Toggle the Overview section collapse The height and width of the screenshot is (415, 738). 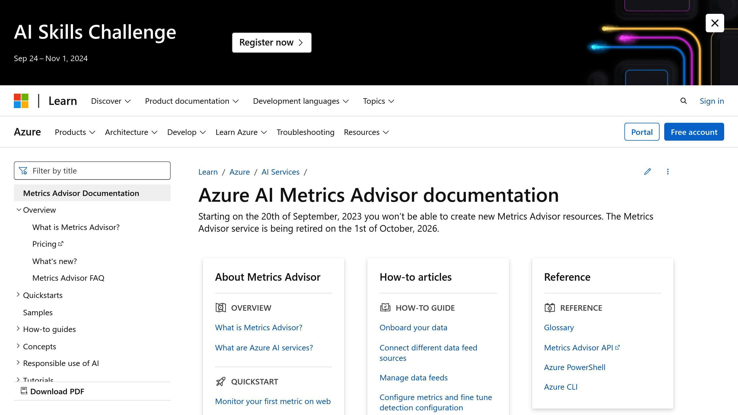tap(18, 209)
